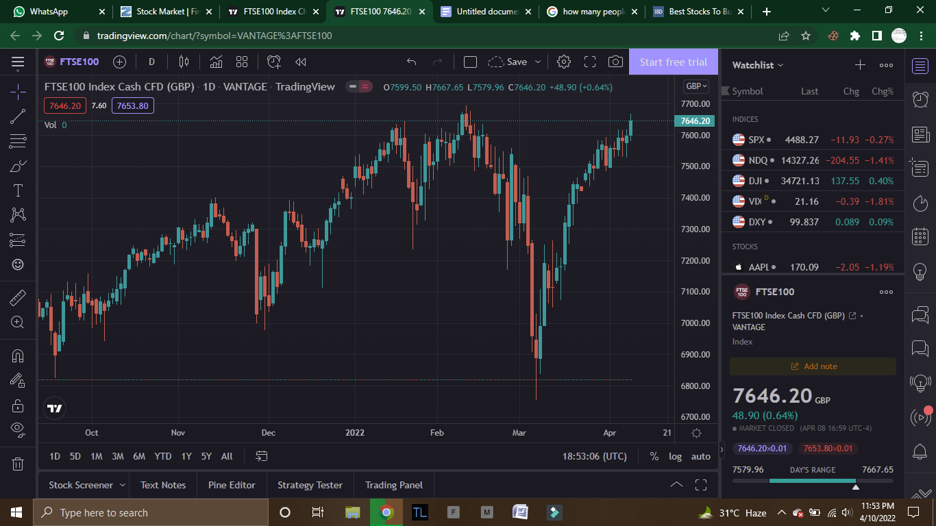
Task: Open the select layout square icon
Action: coord(470,62)
